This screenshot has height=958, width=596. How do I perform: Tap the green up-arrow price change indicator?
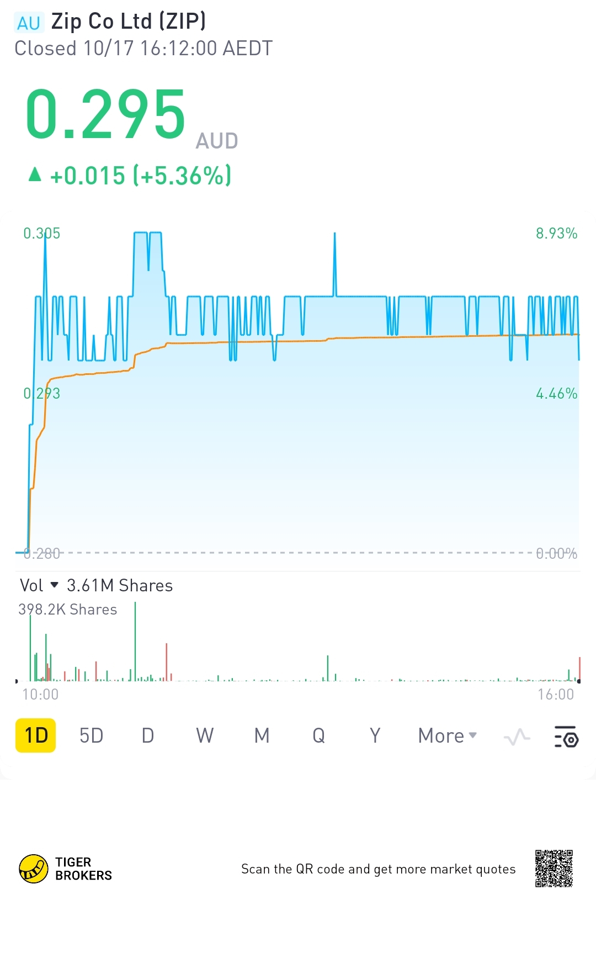35,175
